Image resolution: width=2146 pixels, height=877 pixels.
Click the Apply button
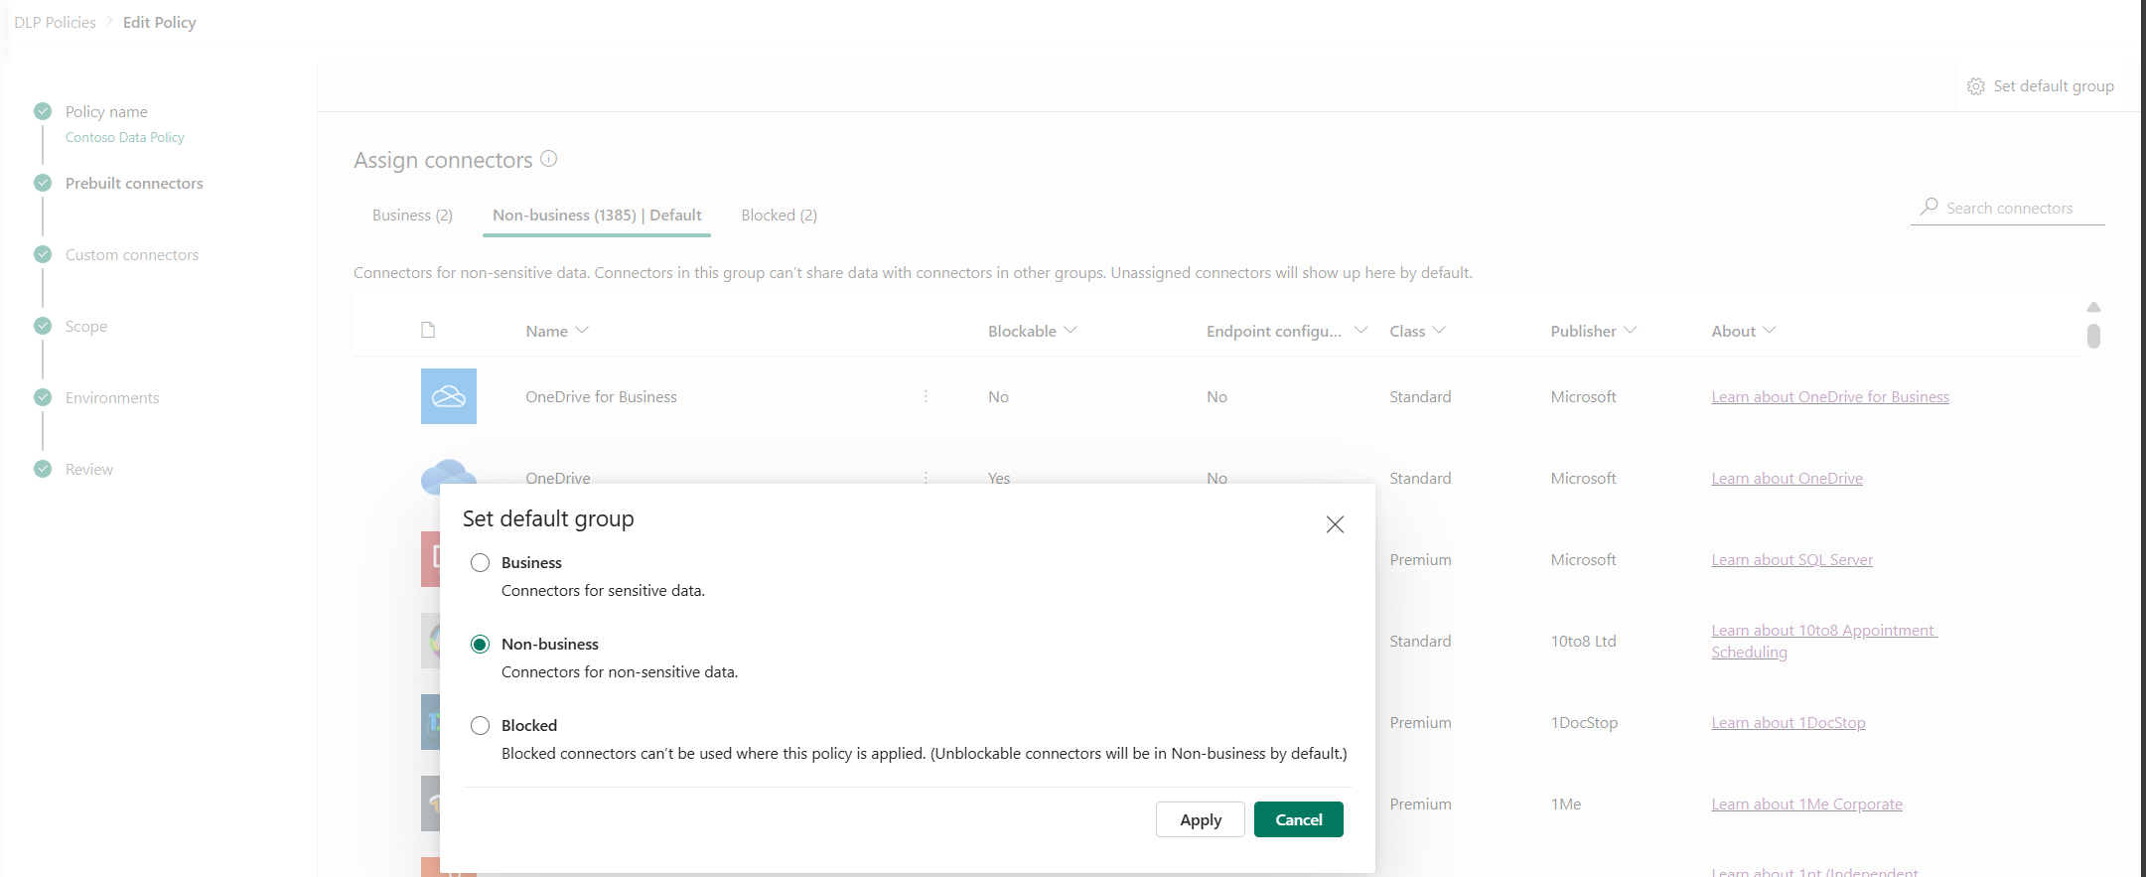coord(1201,819)
